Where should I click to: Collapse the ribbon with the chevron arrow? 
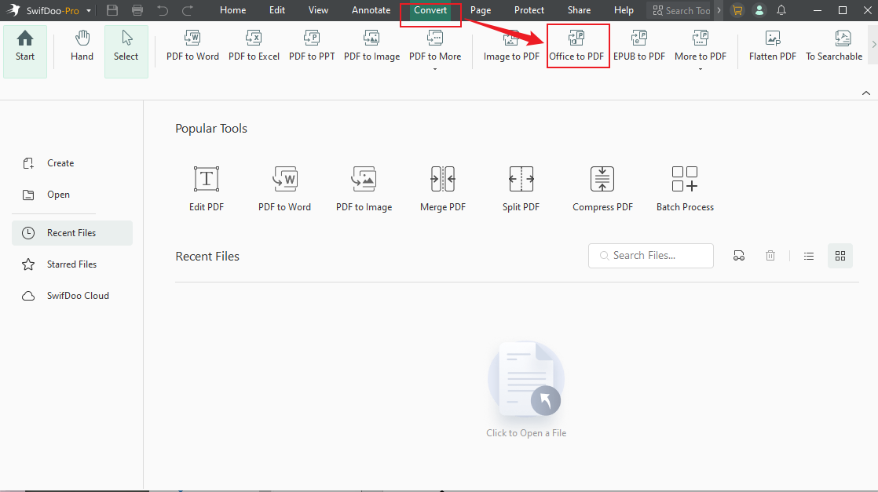pyautogui.click(x=865, y=93)
